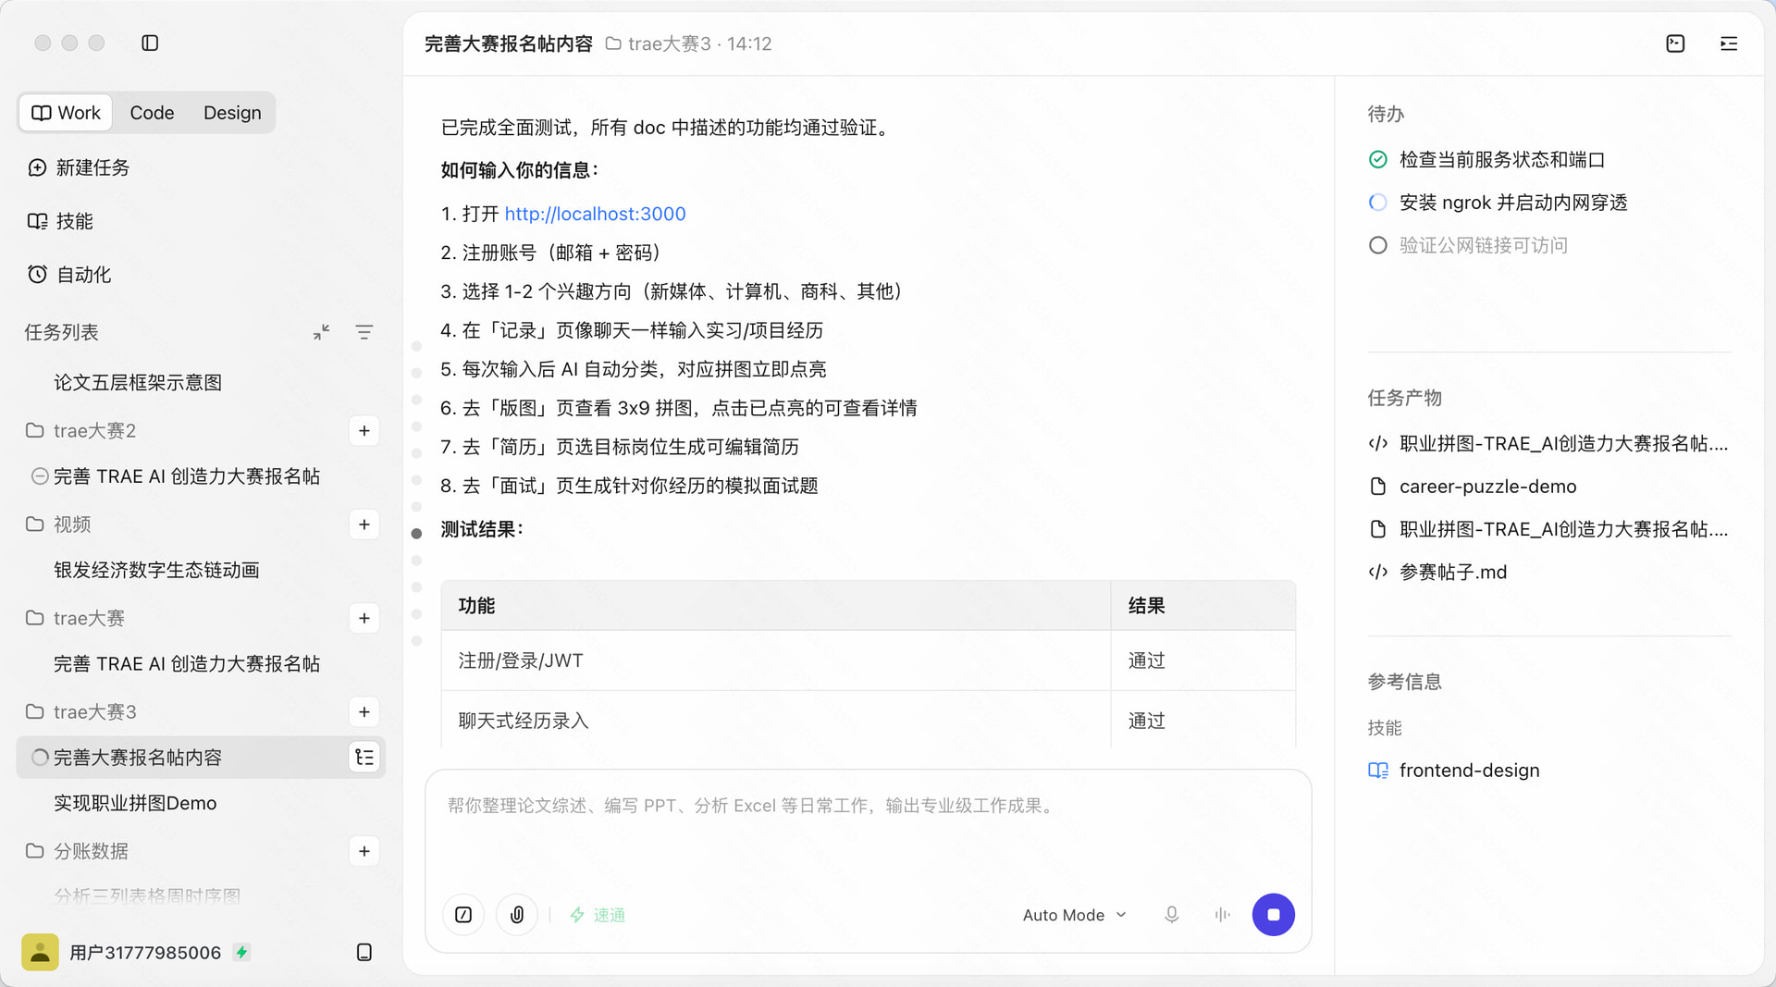Viewport: 1776px width, 987px height.
Task: Open task 银发经济数字生态链动画
Action: click(x=156, y=571)
